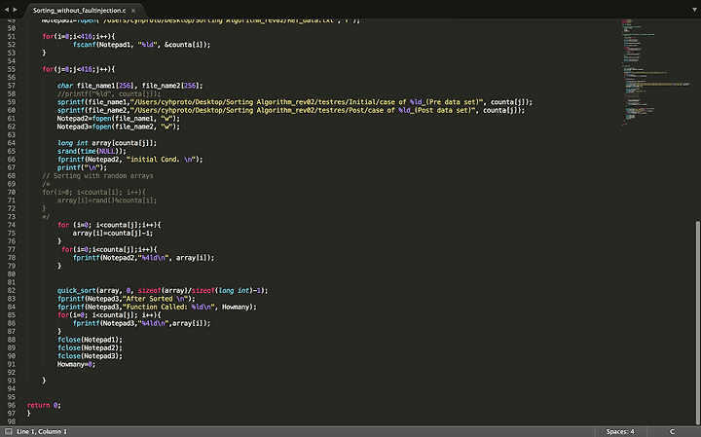701x437 pixels.
Task: Click the 'After Sorted' string
Action: click(x=155, y=299)
